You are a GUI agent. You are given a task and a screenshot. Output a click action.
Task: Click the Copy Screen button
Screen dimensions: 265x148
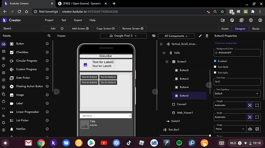[106, 29]
